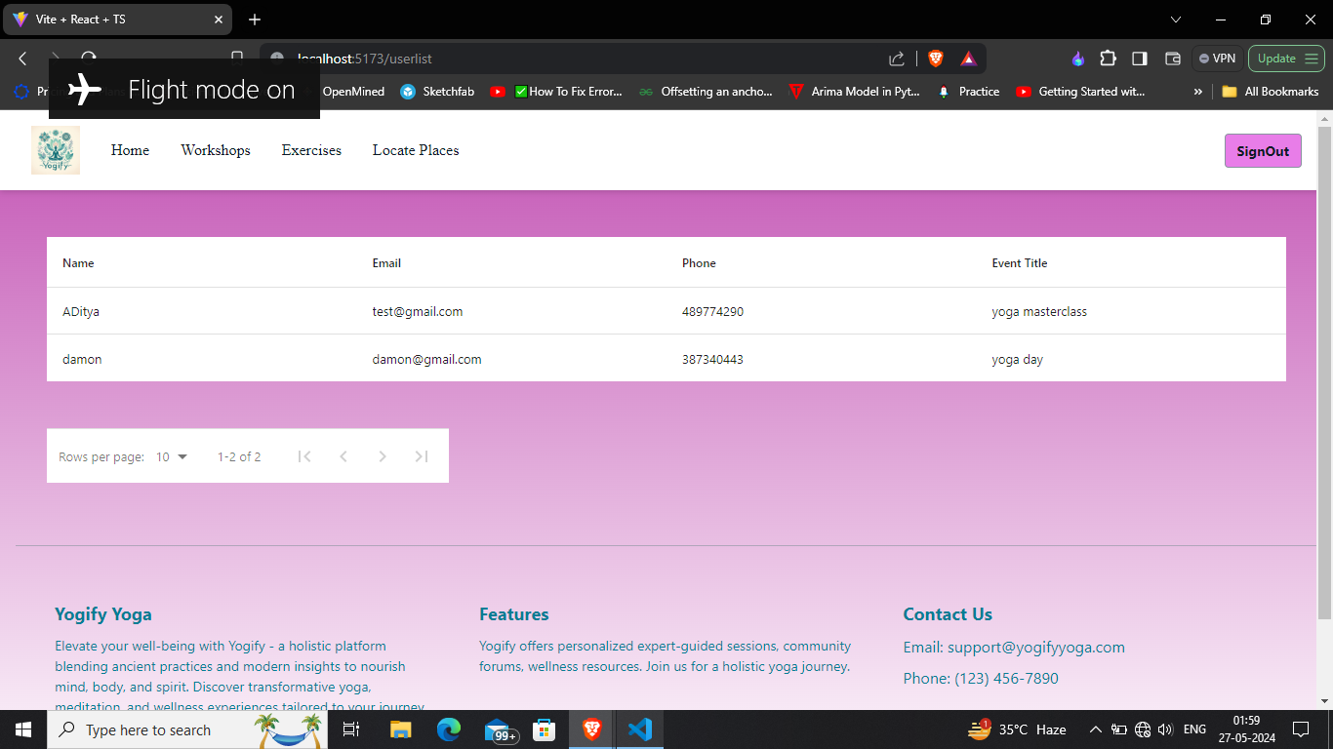
Task: Go to the next table page
Action: point(383,456)
